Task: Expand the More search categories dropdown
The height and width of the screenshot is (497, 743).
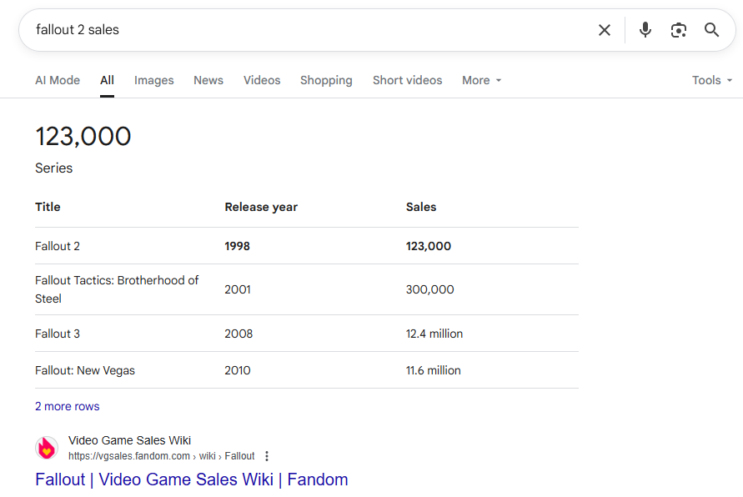Action: coord(481,80)
